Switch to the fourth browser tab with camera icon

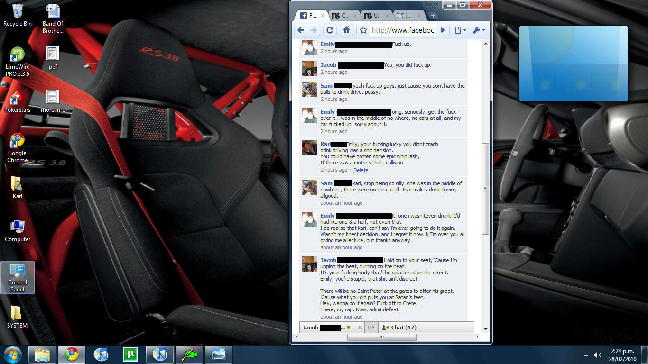[406, 16]
